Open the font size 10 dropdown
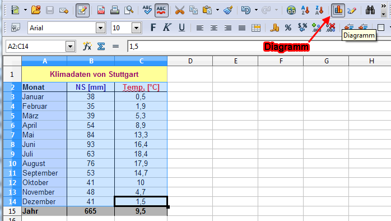The width and height of the screenshot is (391, 221). (136, 27)
